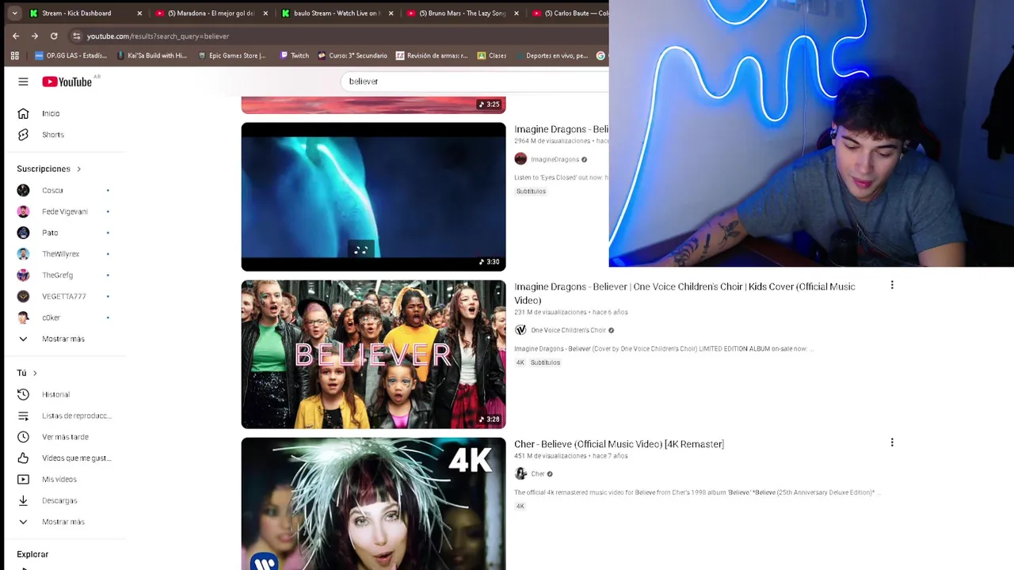Click One Voice Children's Choir avatar
1014x570 pixels.
pos(520,330)
